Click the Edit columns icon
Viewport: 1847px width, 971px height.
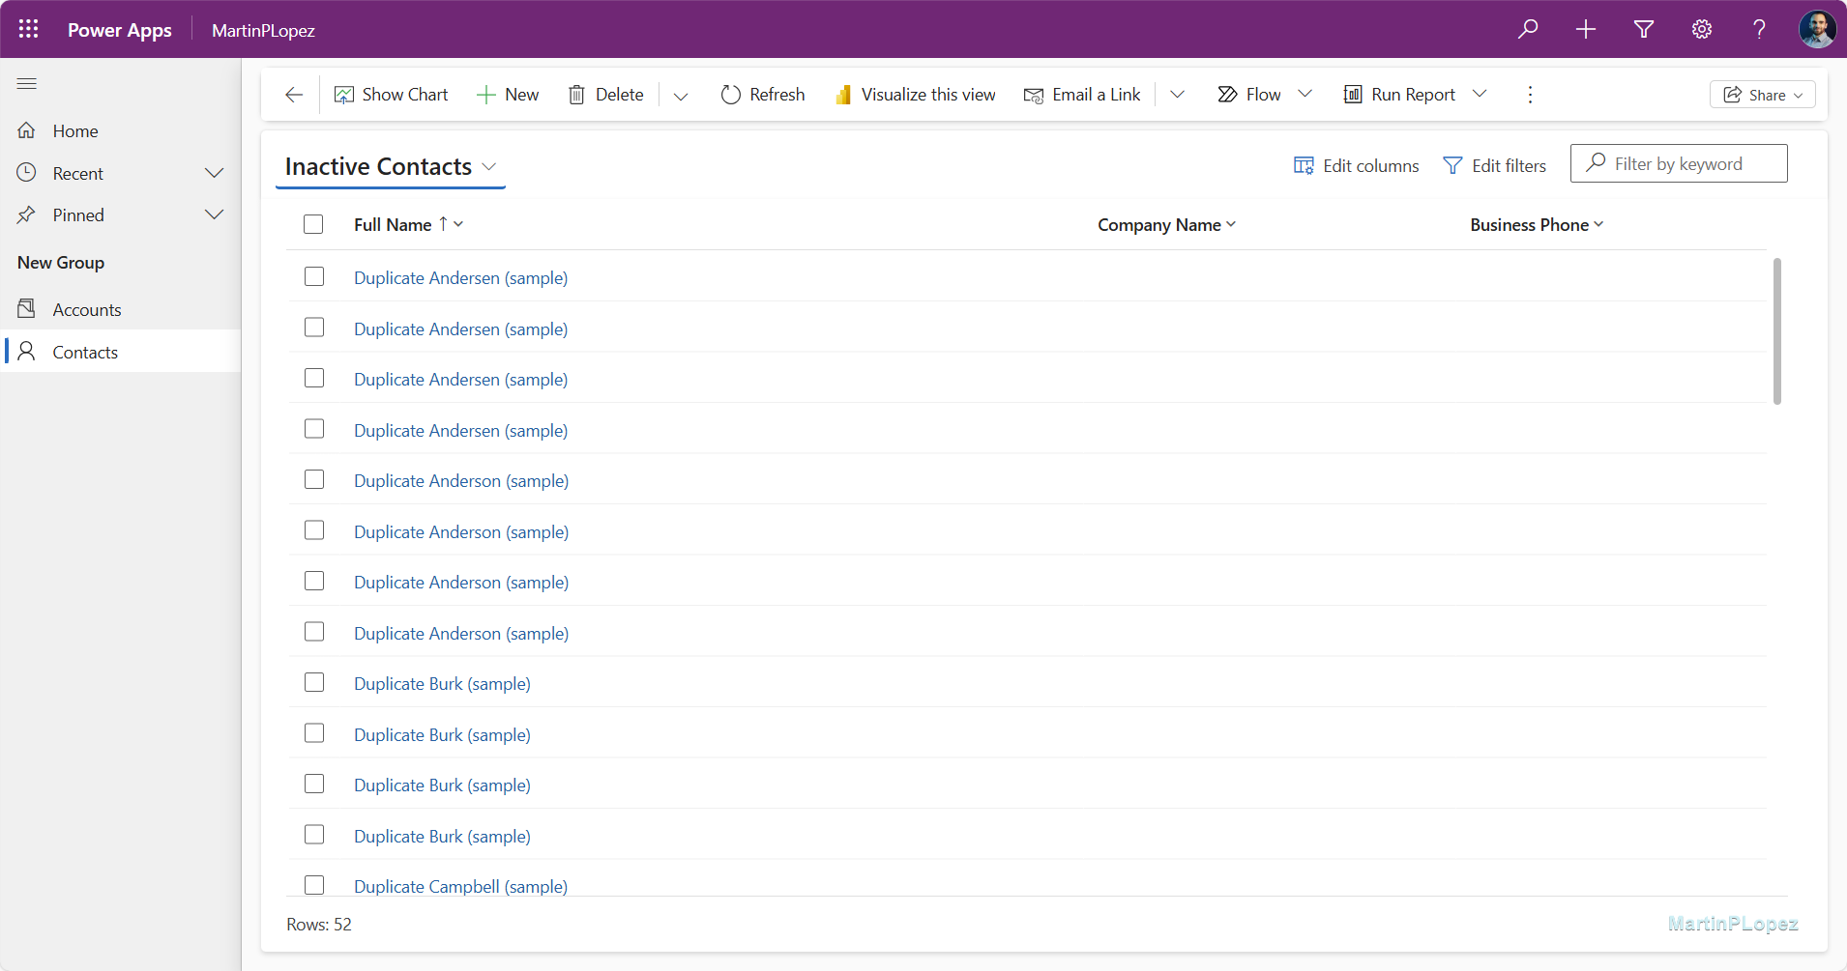tap(1304, 164)
